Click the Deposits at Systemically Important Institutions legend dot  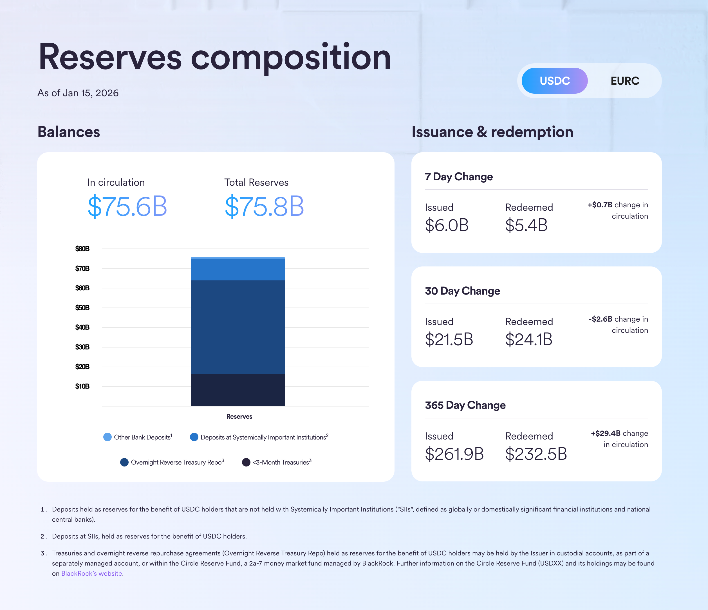coord(194,437)
